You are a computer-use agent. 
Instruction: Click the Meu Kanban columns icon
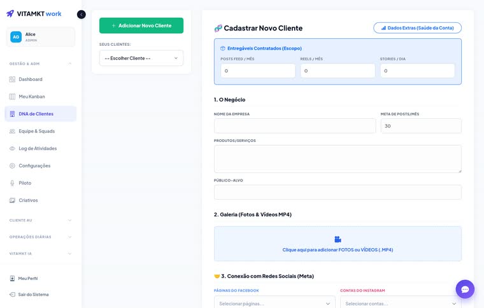point(12,97)
